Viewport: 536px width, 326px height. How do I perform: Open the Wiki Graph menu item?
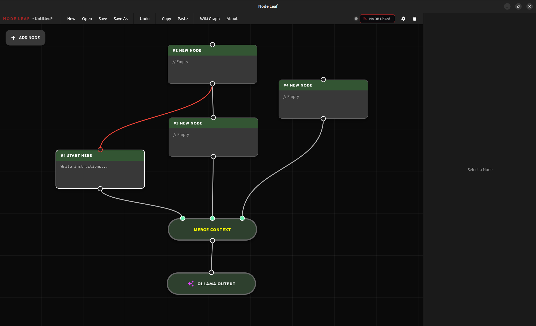click(x=210, y=19)
